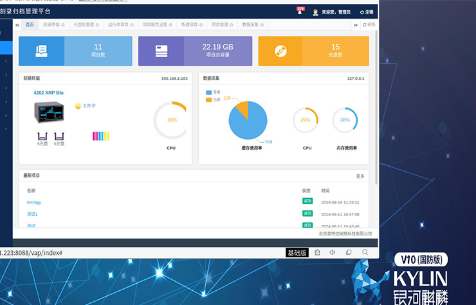The height and width of the screenshot is (305, 476).
Task: Open 更多 link in latest projects
Action: tap(360, 176)
